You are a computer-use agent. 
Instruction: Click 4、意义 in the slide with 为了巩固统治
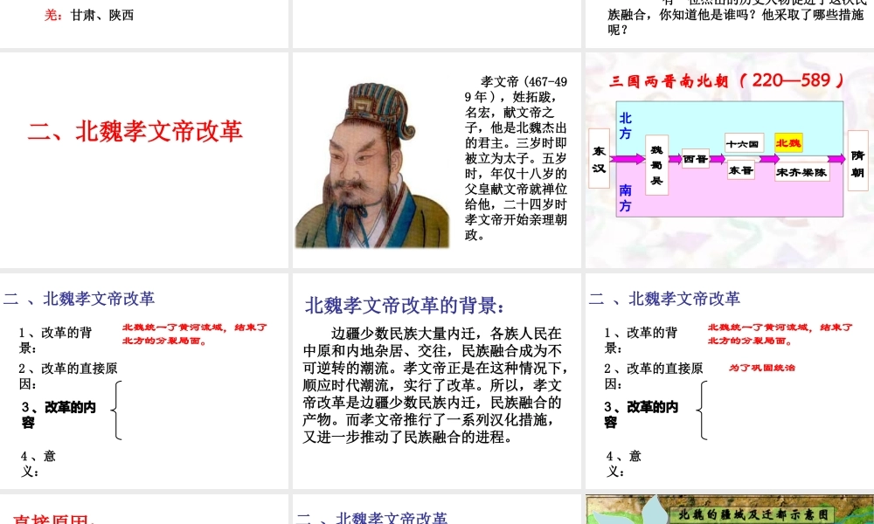point(624,464)
